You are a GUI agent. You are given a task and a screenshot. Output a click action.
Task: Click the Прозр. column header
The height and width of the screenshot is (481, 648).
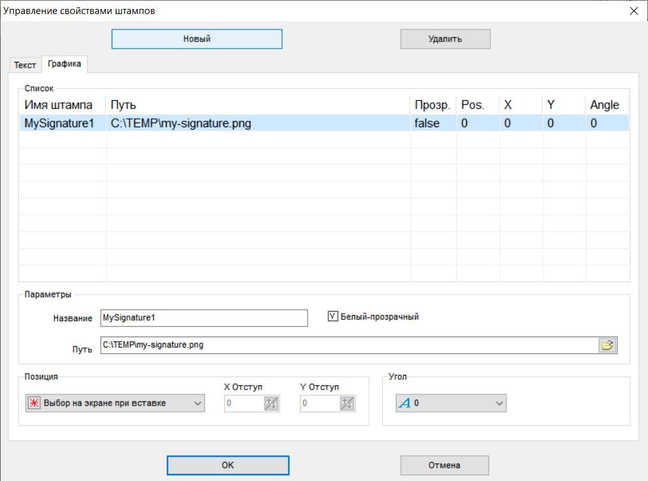[x=432, y=105]
